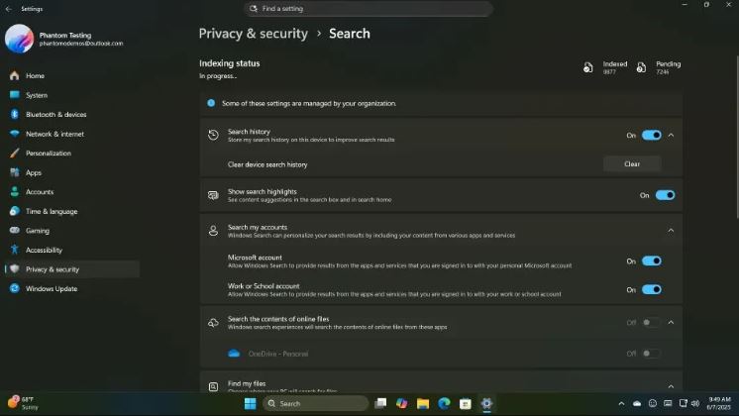This screenshot has height=416, width=739.
Task: Open Personalization brush icon
Action: [x=15, y=154]
